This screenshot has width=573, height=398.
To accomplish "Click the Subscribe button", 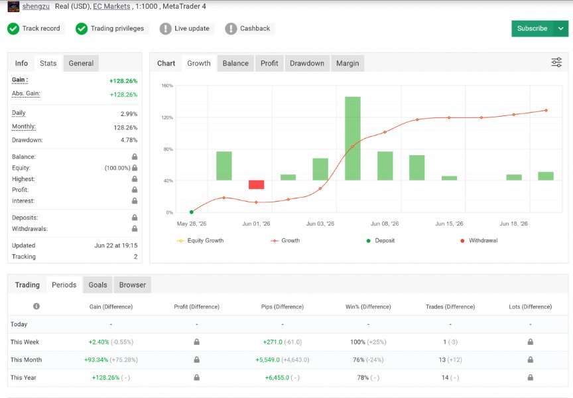I will pyautogui.click(x=533, y=29).
